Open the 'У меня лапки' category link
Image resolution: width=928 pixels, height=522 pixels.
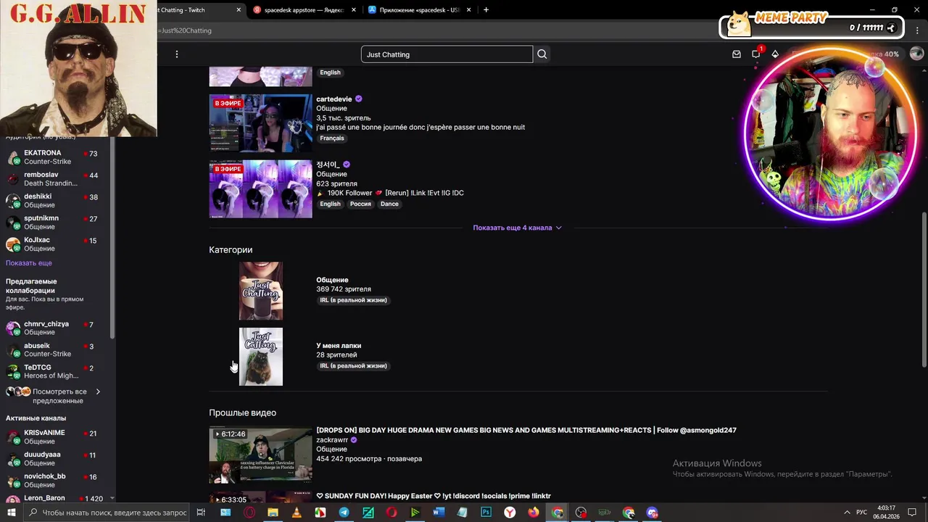pos(339,346)
